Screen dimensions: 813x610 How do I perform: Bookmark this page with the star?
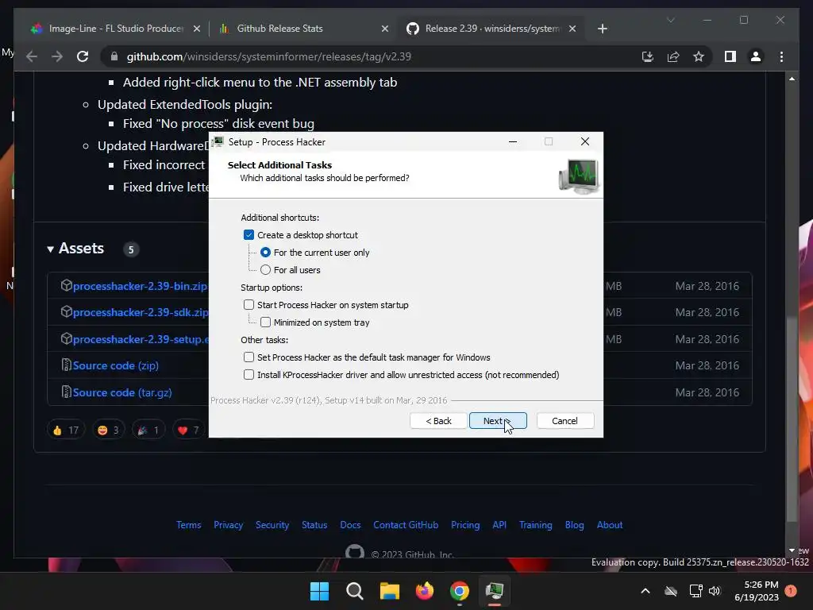699,56
